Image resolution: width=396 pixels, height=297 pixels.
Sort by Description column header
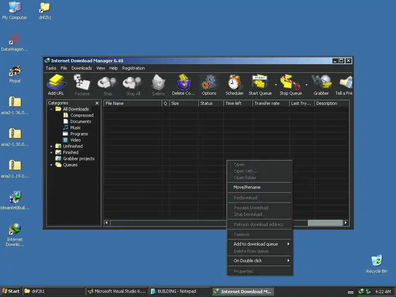tap(332, 103)
